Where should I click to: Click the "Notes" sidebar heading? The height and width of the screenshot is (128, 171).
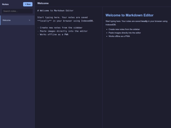[5, 4]
